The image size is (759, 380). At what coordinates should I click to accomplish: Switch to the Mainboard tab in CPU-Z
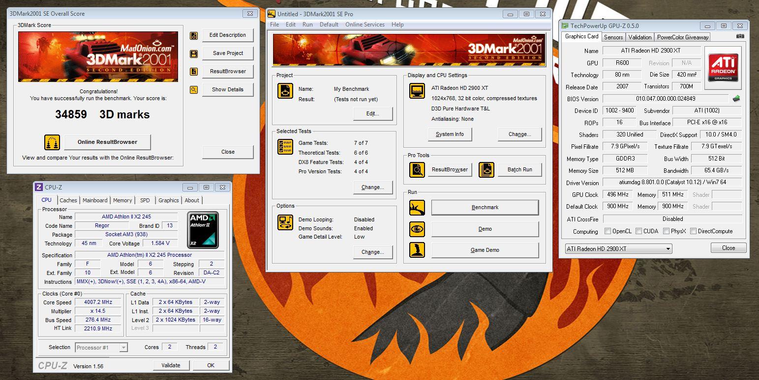click(95, 200)
